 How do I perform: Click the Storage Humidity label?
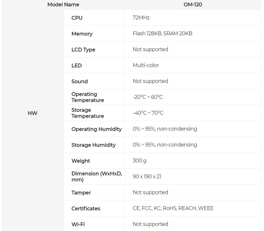pyautogui.click(x=93, y=145)
